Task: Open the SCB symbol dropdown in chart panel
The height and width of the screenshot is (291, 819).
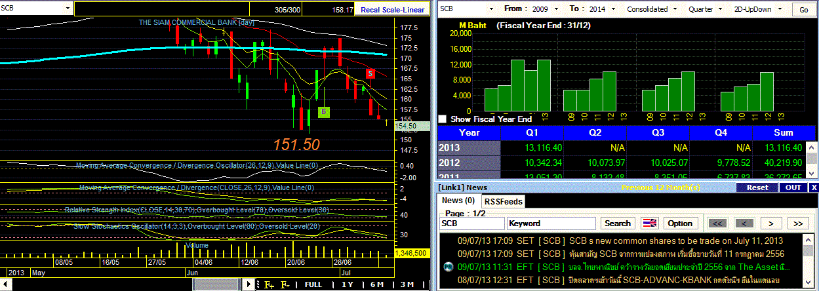Action: pyautogui.click(x=68, y=8)
